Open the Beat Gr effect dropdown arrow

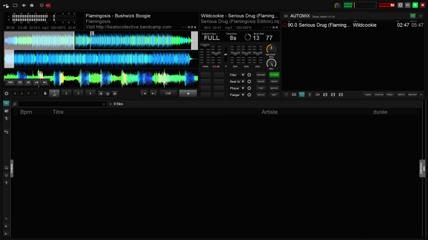click(243, 82)
